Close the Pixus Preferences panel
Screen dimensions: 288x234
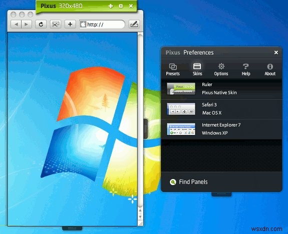tap(276, 52)
